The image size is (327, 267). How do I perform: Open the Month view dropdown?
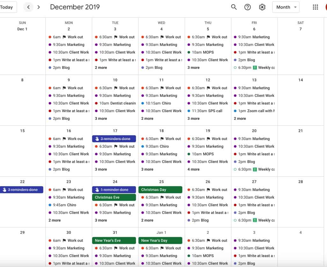(x=286, y=7)
